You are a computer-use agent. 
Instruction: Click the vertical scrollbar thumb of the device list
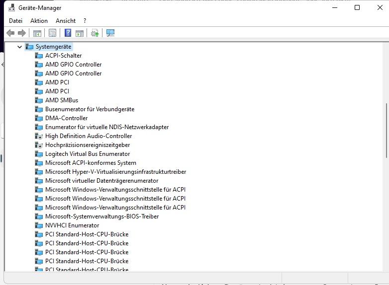[x=387, y=131]
